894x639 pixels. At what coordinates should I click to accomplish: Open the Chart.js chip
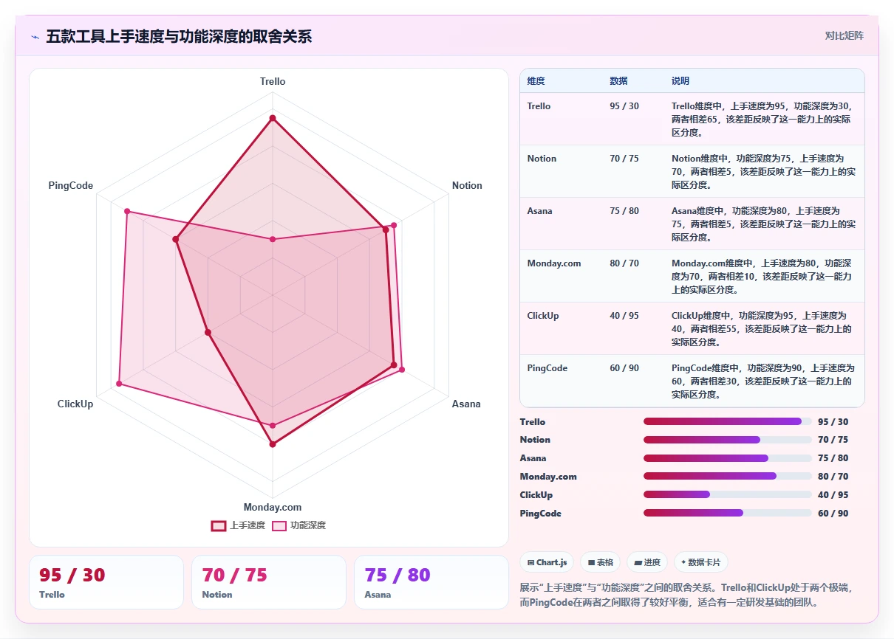pyautogui.click(x=547, y=562)
